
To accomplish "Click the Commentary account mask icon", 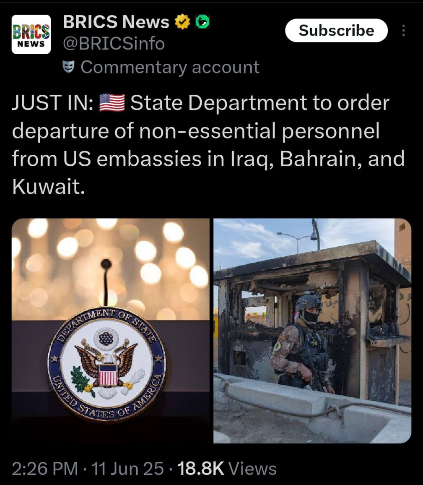I will pyautogui.click(x=68, y=67).
